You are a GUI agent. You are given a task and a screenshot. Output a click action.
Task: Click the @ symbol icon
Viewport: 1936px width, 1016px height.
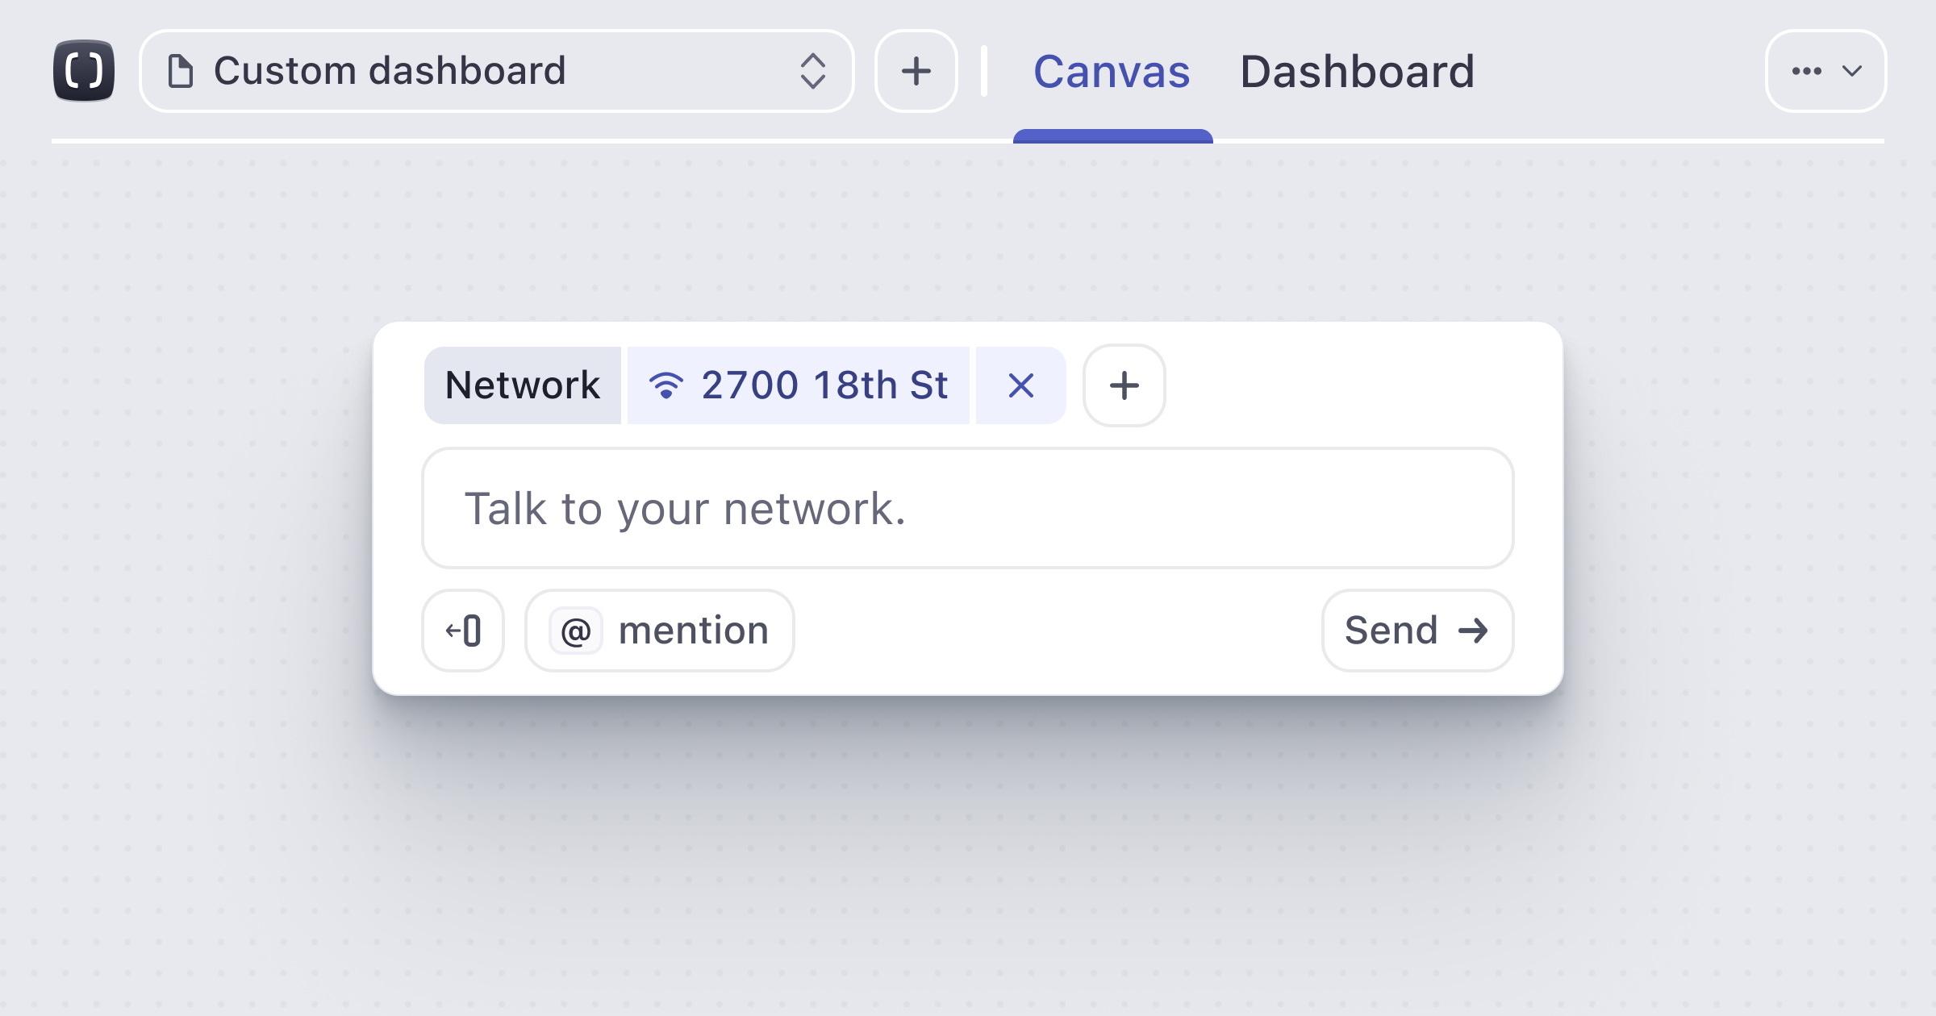(576, 631)
